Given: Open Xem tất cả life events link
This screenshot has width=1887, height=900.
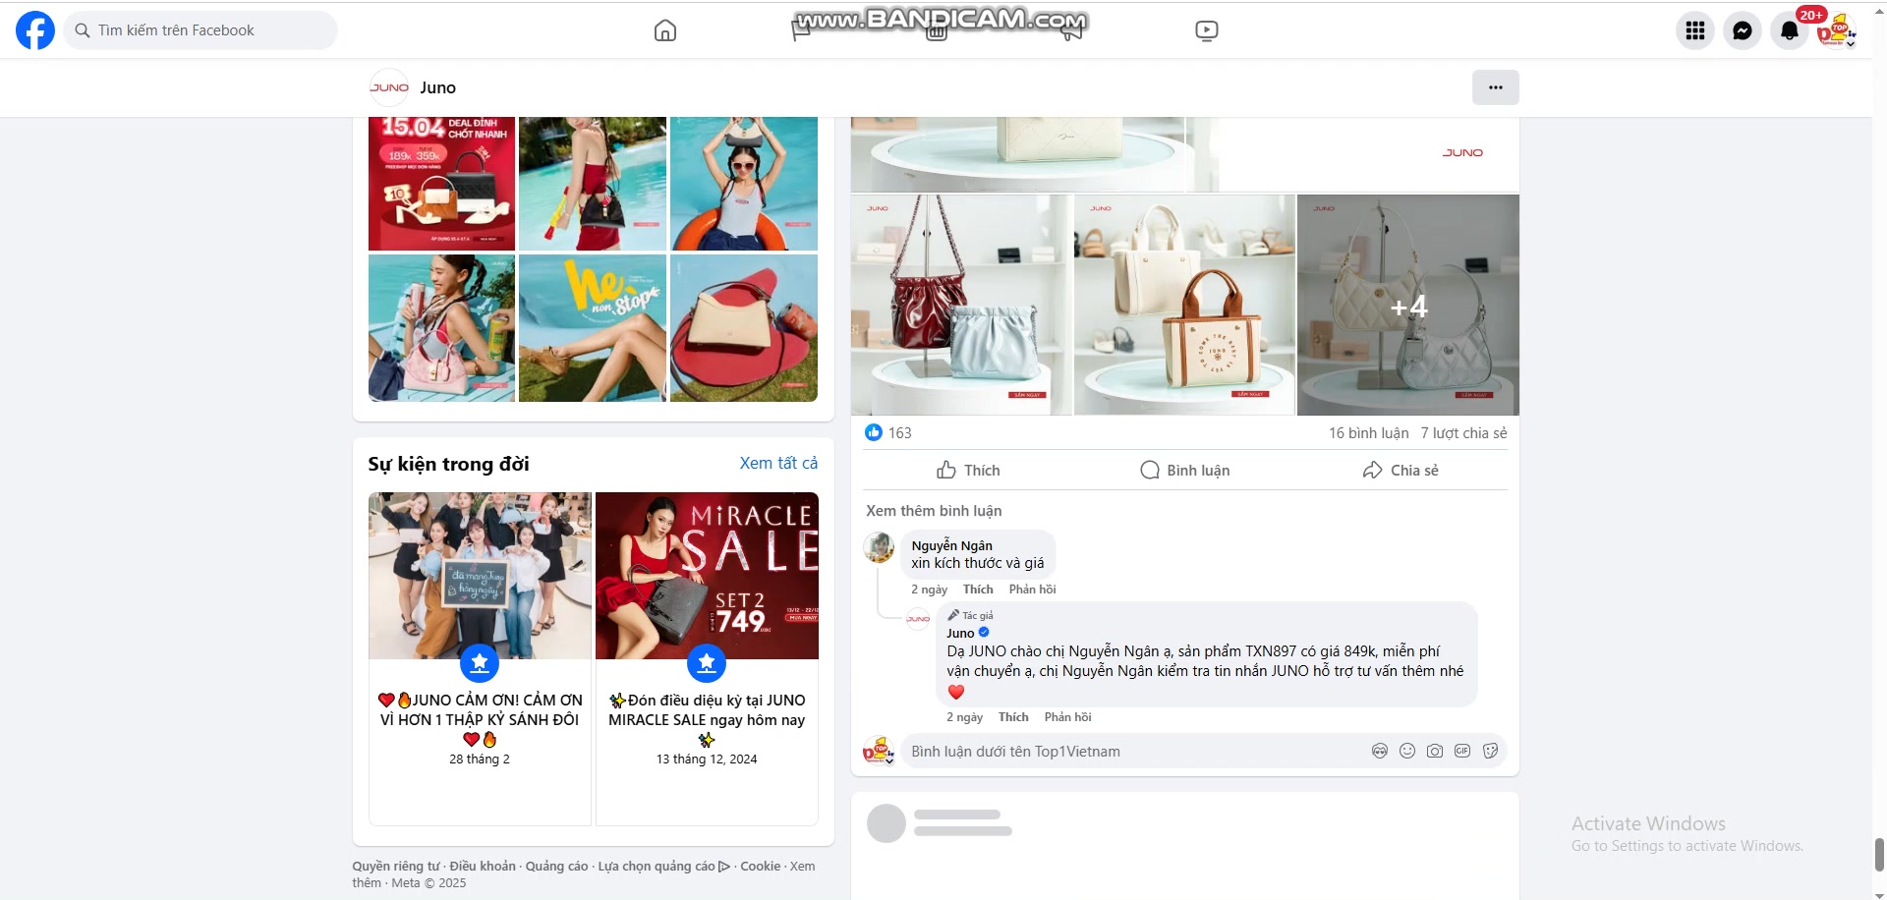Looking at the screenshot, I should click(778, 463).
